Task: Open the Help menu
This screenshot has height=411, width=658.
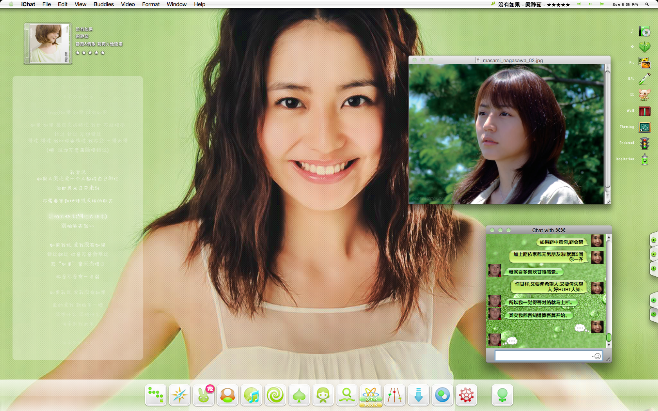Action: click(x=199, y=4)
